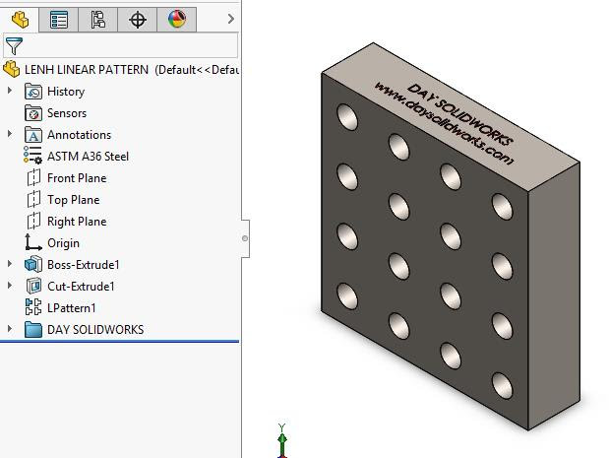Image resolution: width=609 pixels, height=458 pixels.
Task: Select the History label
Action: click(66, 92)
